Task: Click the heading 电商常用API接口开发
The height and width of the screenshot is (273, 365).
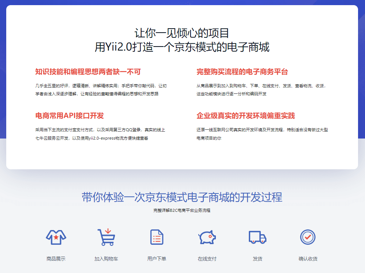Action: [x=70, y=116]
